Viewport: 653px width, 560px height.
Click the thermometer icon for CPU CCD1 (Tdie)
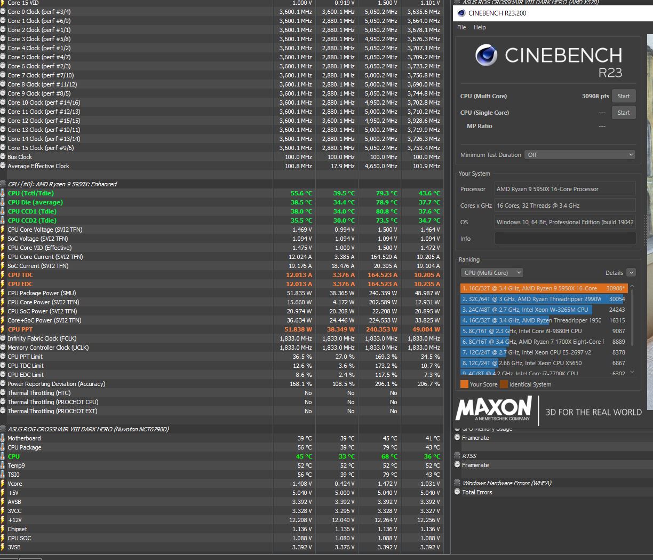pos(3,211)
